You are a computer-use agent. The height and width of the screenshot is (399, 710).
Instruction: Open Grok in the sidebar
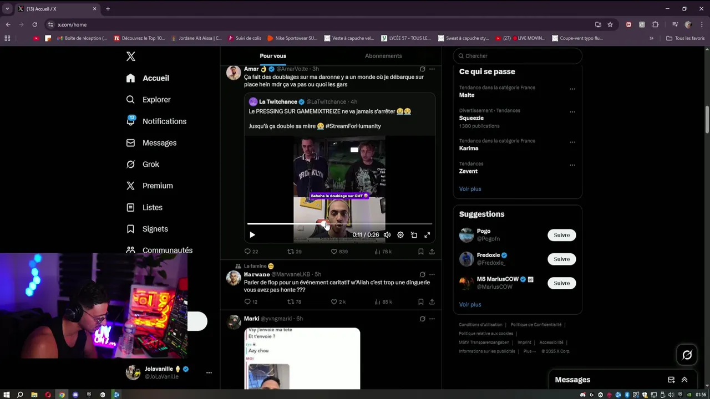click(x=143, y=164)
